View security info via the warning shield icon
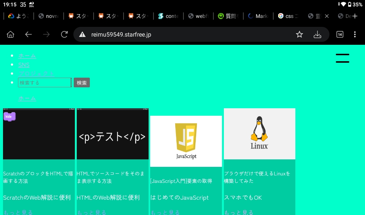365x215 pixels. pos(82,34)
